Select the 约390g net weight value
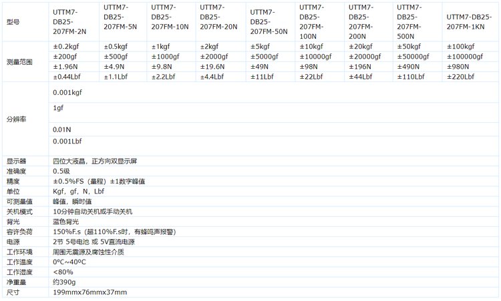 pyautogui.click(x=65, y=282)
